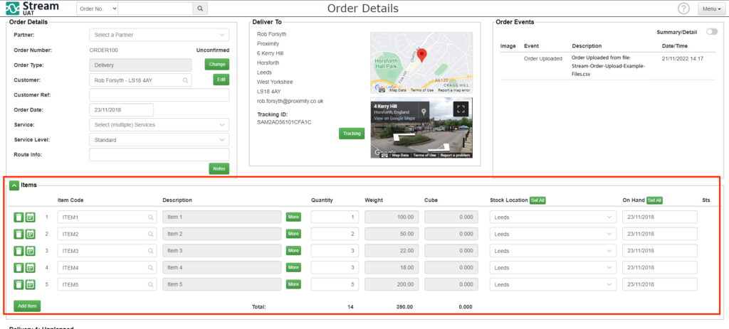The image size is (729, 329).
Task: Click the Edit customer button
Action: pyautogui.click(x=221, y=80)
